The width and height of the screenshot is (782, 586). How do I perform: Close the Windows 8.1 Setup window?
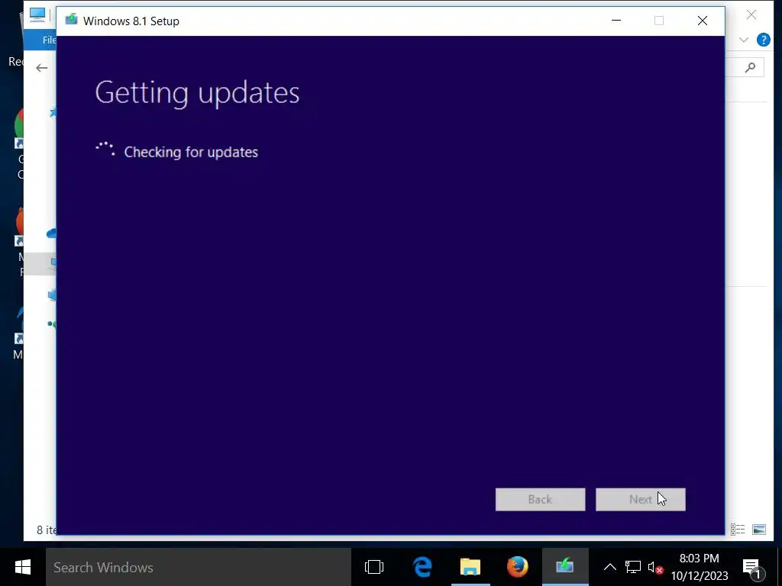[703, 21]
